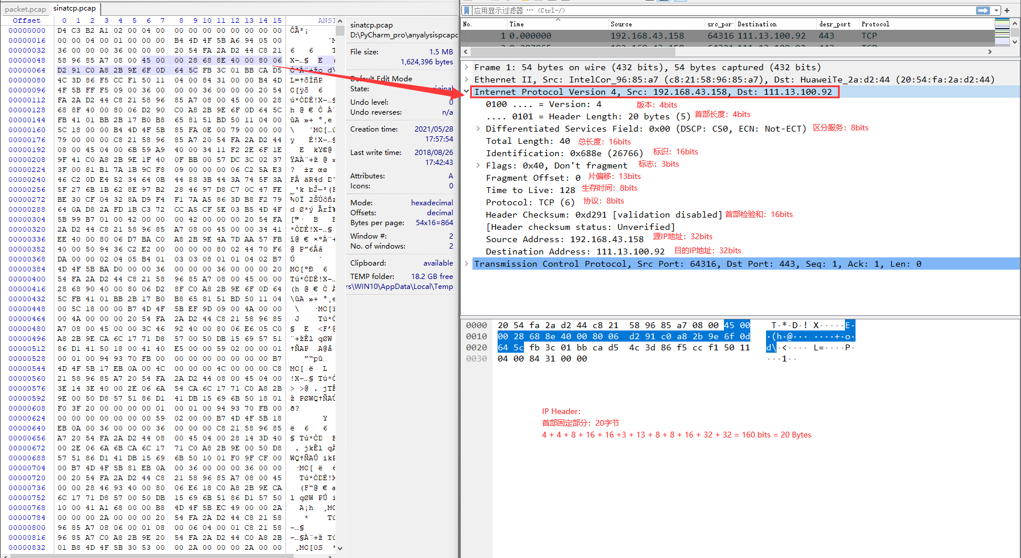1021x558 pixels.
Task: Select 'Total Length: 40' row
Action: 527,141
